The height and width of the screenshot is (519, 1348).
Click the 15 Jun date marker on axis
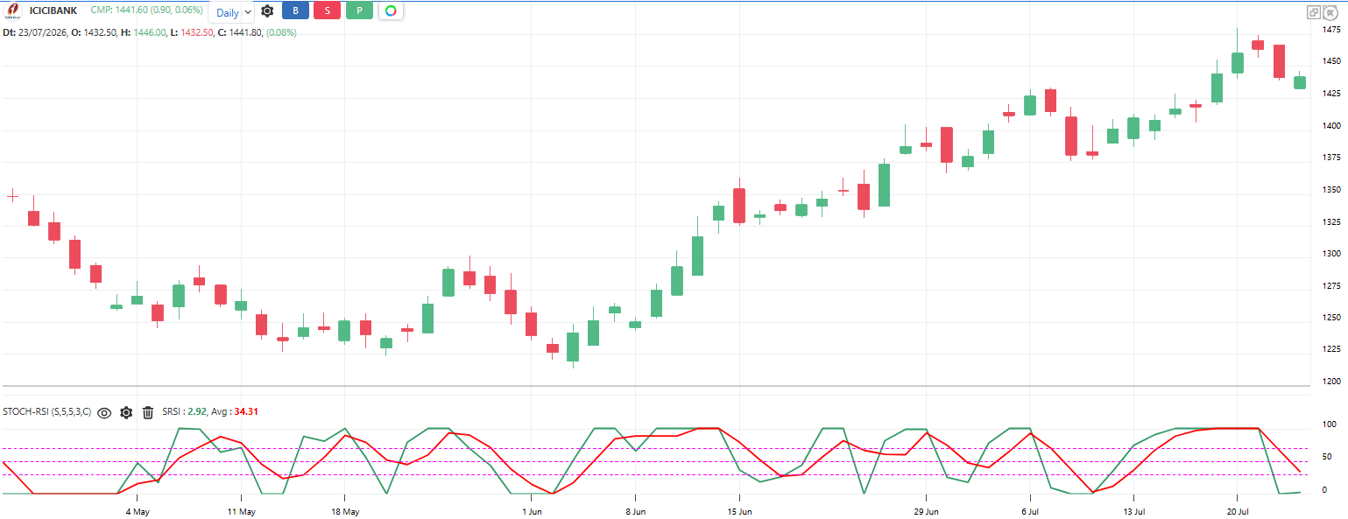coord(740,510)
